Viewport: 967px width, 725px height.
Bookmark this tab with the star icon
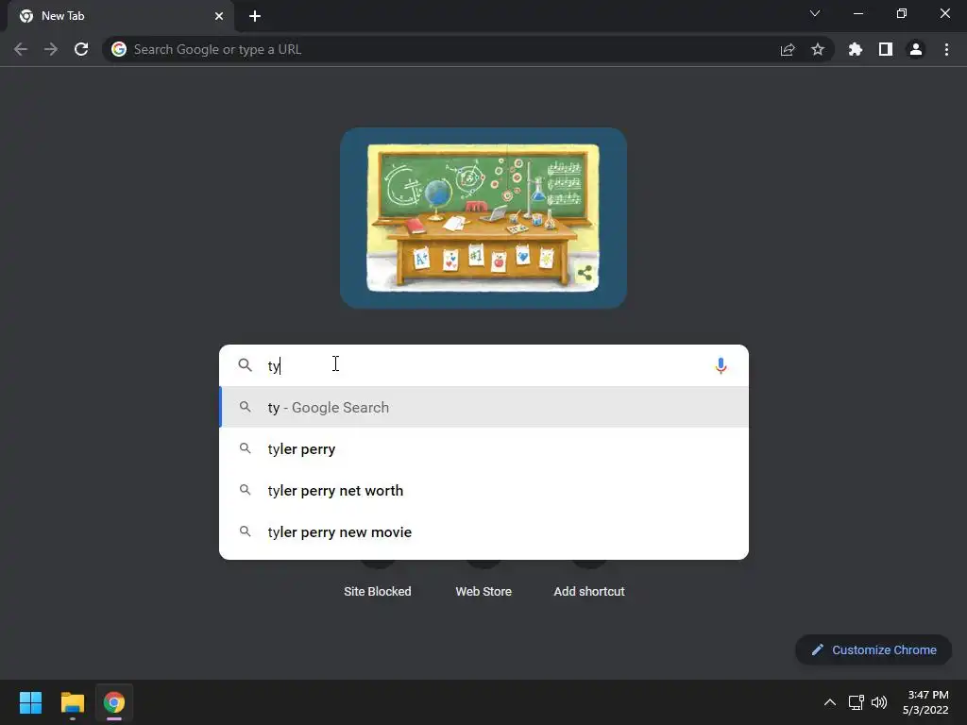click(818, 49)
